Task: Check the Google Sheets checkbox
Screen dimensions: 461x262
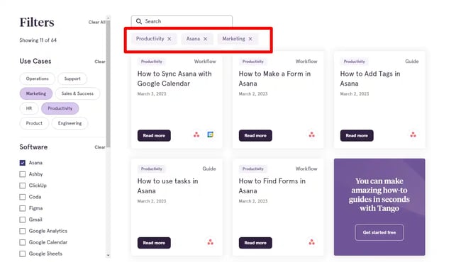Action: (x=23, y=254)
